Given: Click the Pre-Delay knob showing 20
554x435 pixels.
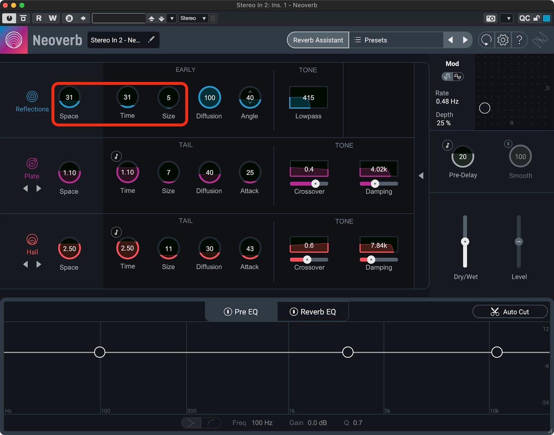Looking at the screenshot, I should (463, 157).
